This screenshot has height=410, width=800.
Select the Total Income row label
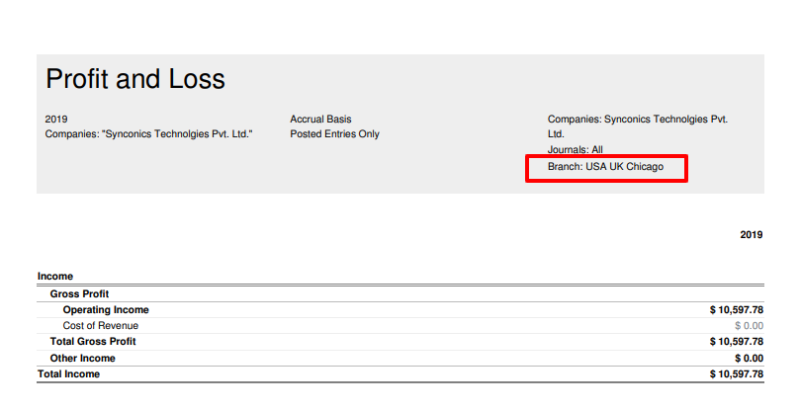(68, 374)
